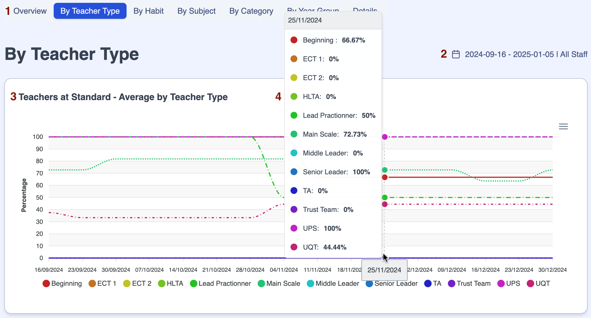Click the red Beginning data marker
The image size is (591, 318).
point(385,177)
